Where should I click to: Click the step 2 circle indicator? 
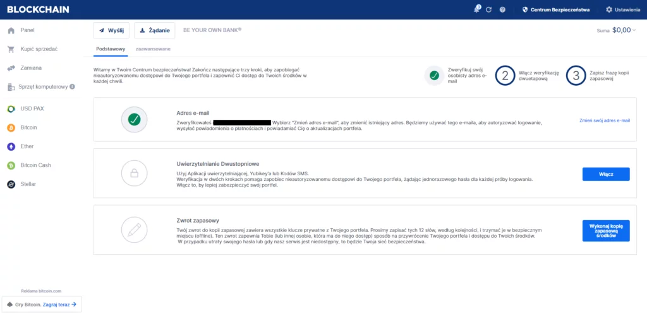(505, 76)
